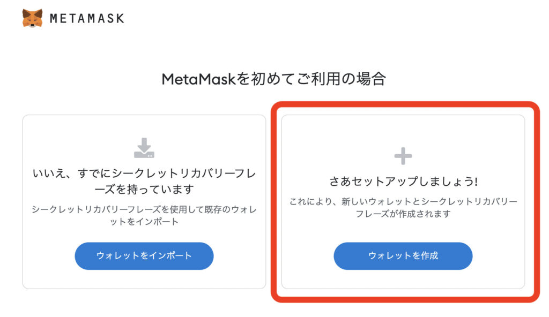
Task: Click the さあセットアップしましょう! title
Action: point(403,182)
